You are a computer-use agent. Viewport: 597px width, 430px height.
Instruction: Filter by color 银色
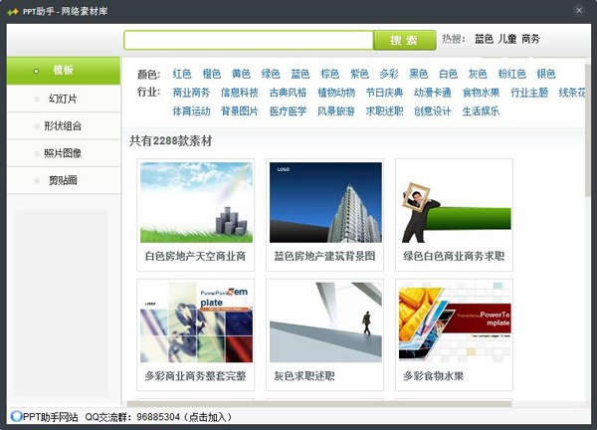click(546, 74)
